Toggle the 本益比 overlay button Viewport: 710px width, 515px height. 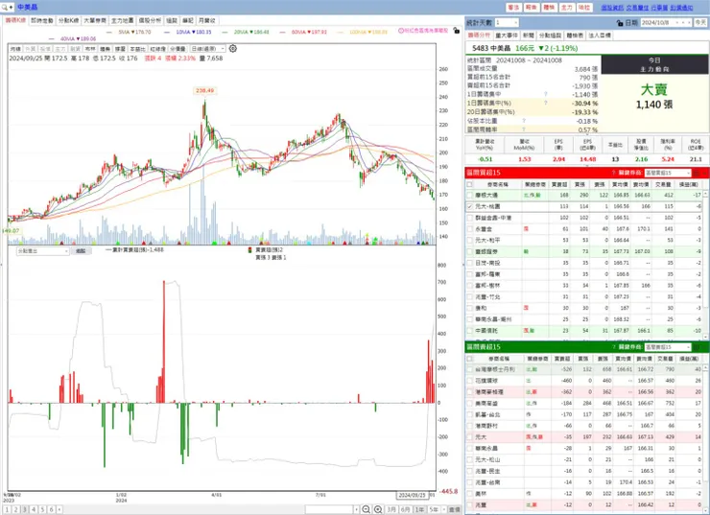[137, 48]
